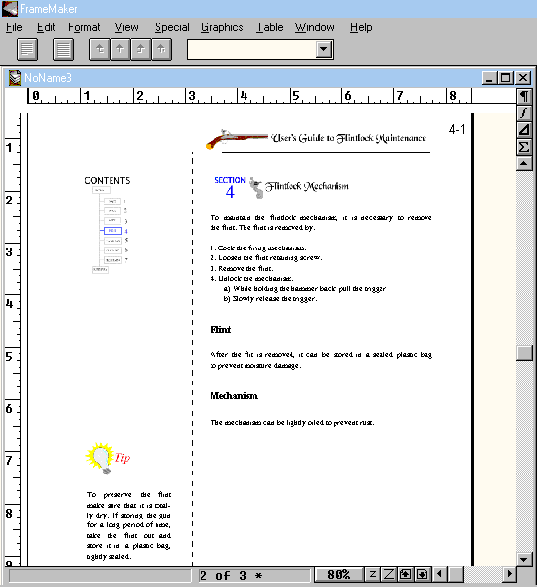Click the NoName3 document window icon
537x587 pixels.
pyautogui.click(x=15, y=78)
